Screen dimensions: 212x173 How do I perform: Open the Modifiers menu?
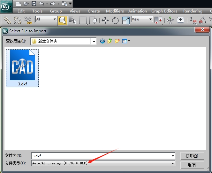point(115,11)
